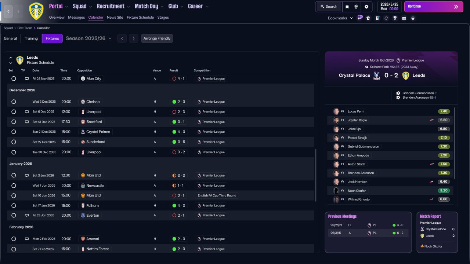
Task: Open the News Site sub-tab
Action: (x=115, y=17)
